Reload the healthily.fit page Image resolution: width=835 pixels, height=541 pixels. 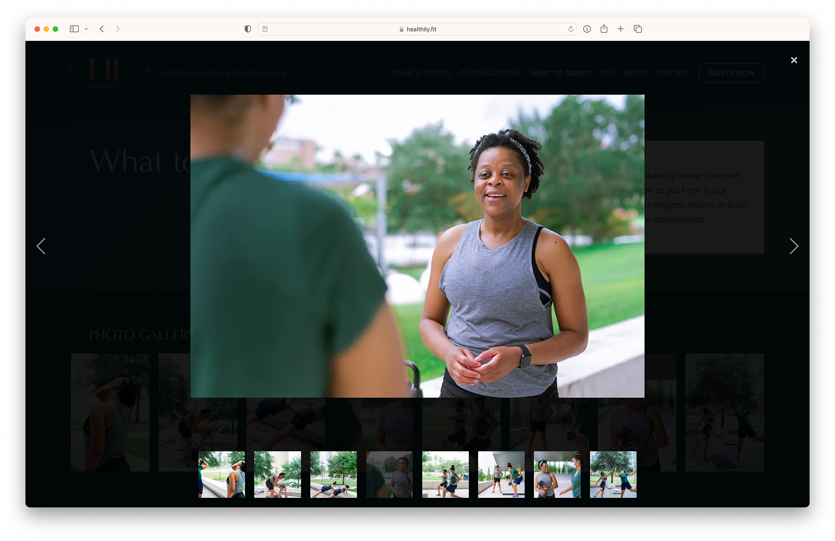571,29
